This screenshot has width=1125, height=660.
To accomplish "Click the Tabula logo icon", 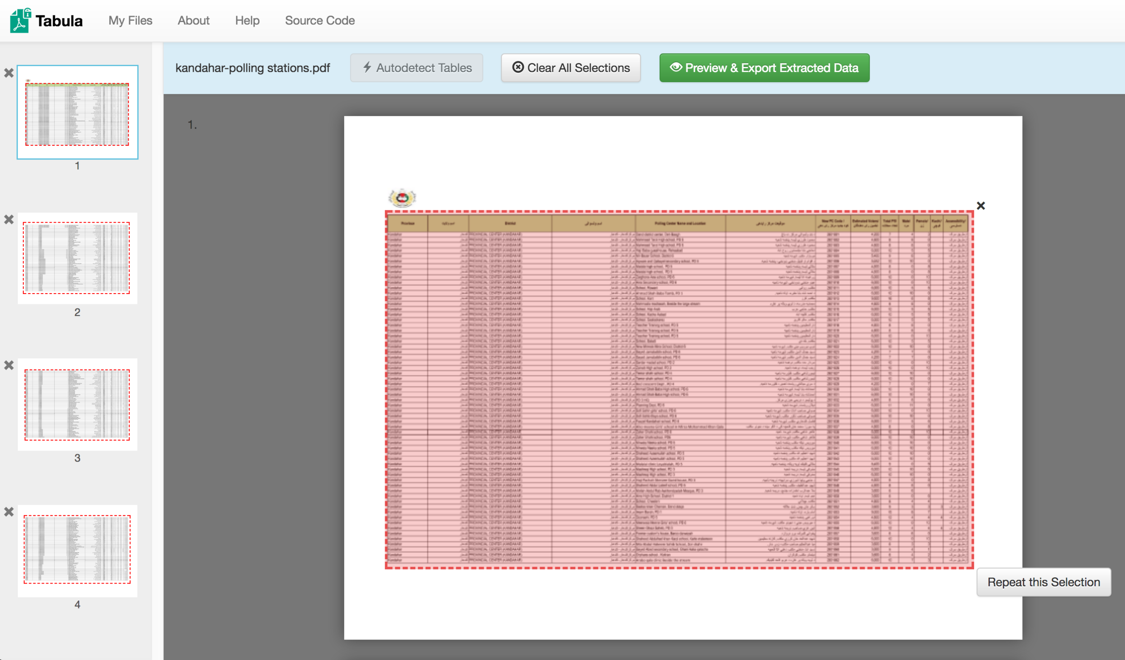I will coord(20,21).
